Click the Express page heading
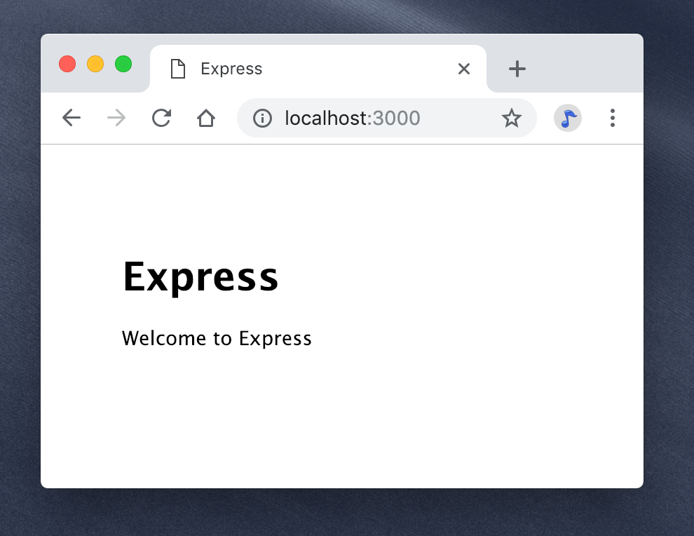The height and width of the screenshot is (536, 694). coord(200,276)
